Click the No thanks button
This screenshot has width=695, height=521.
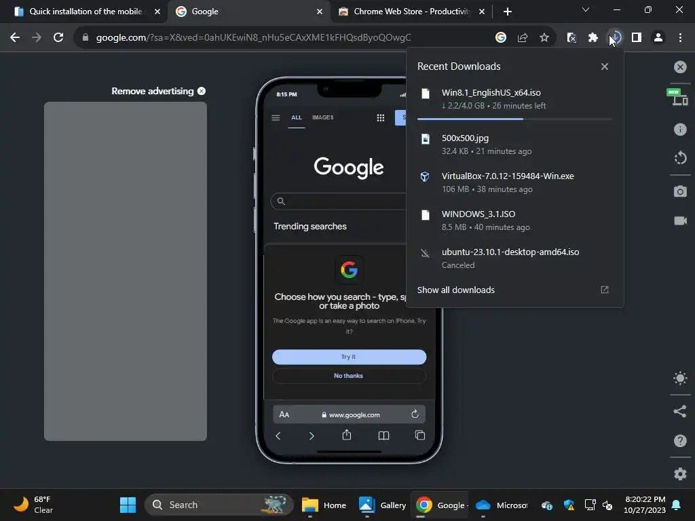pos(349,376)
